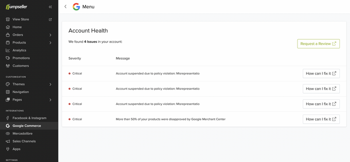Click the Pages stacked icon

[x=8, y=100]
